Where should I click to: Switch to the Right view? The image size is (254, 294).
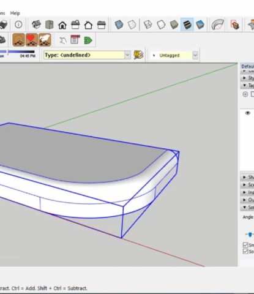(75, 24)
